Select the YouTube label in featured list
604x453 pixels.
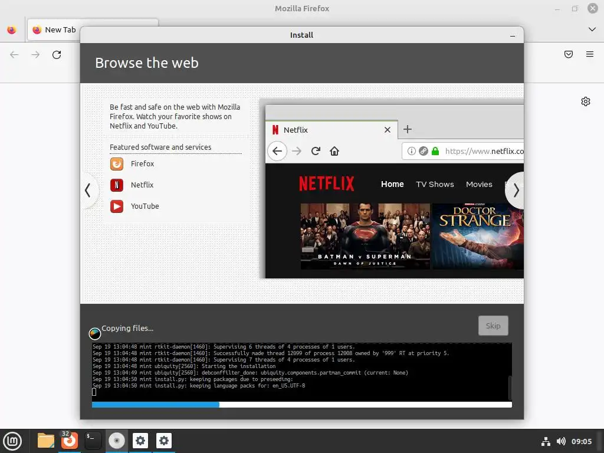tap(145, 206)
